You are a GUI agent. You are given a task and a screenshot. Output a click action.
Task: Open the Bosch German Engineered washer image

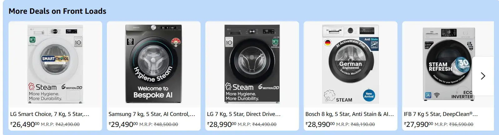(350, 64)
